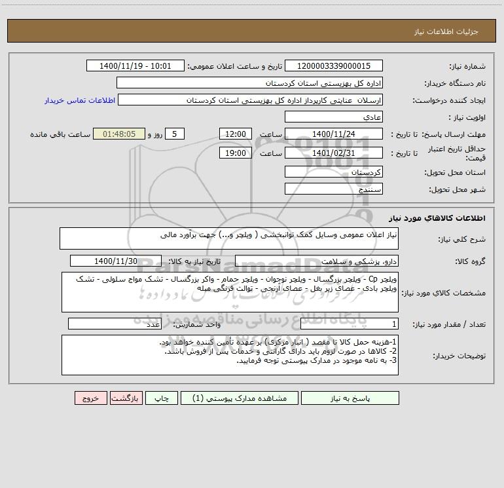
Task: Click the مهلت ارسال پاسخ label
Action: [454, 134]
